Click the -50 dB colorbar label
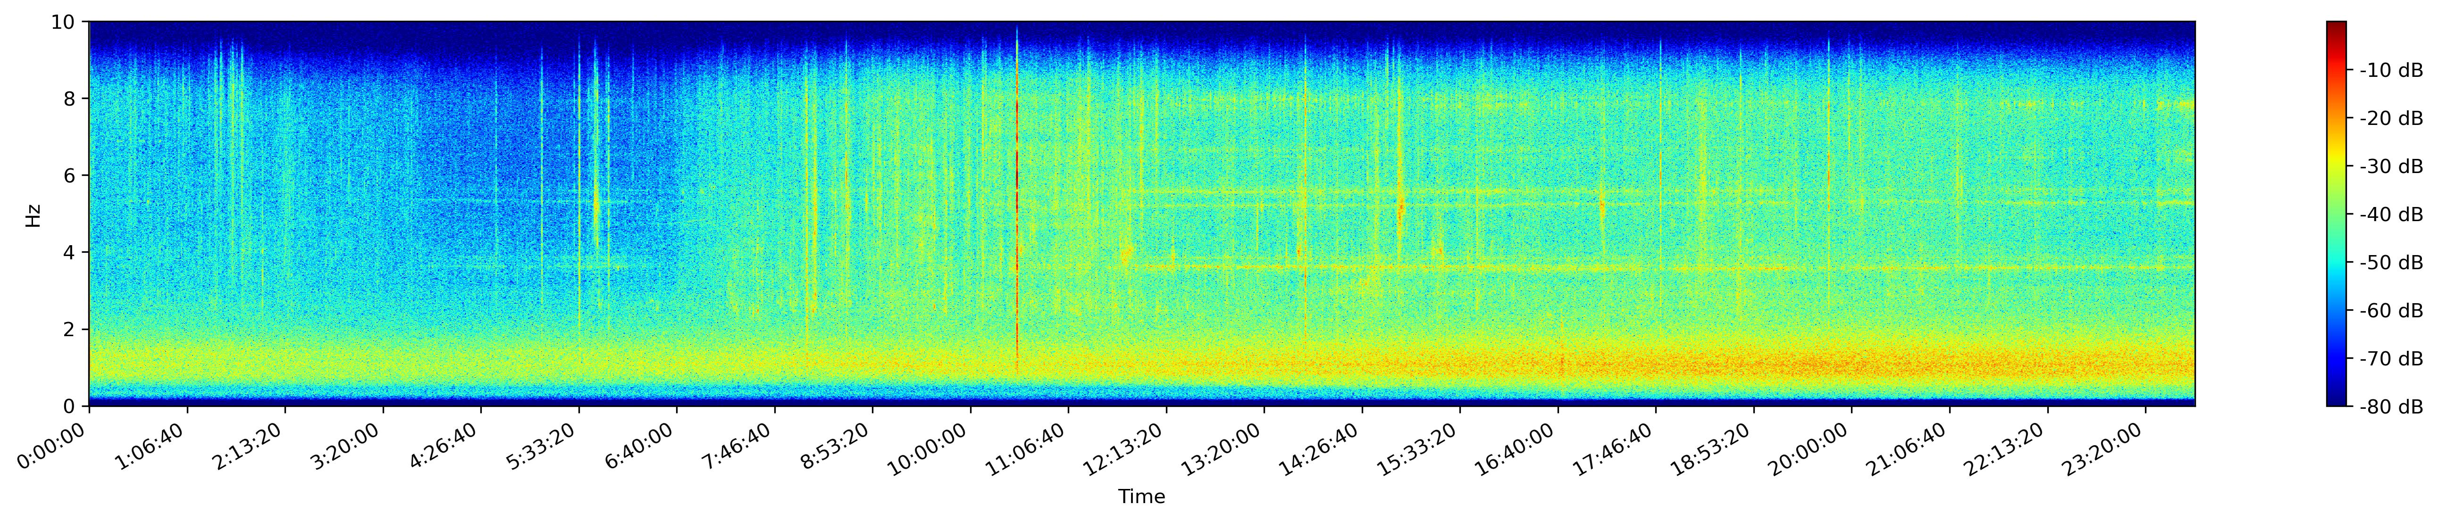This screenshot has height=521, width=2438. coord(2391,263)
